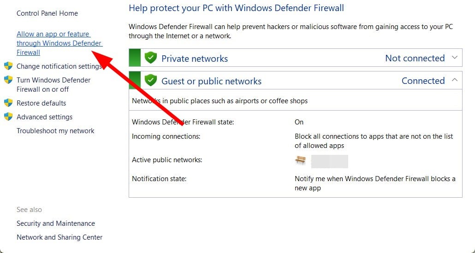Screen dimensions: 475x253
Task: Expand the Private networks section chevron
Action: (x=454, y=58)
